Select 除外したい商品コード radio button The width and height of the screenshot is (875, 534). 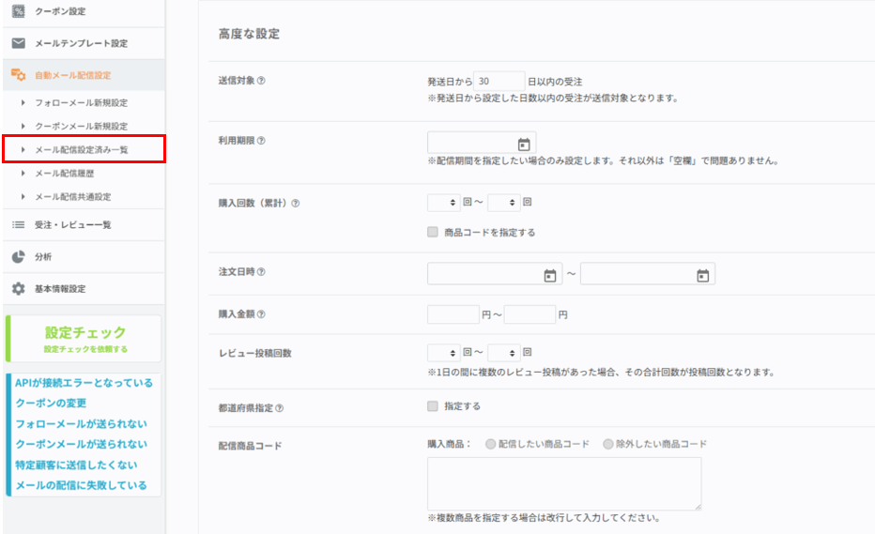(608, 444)
